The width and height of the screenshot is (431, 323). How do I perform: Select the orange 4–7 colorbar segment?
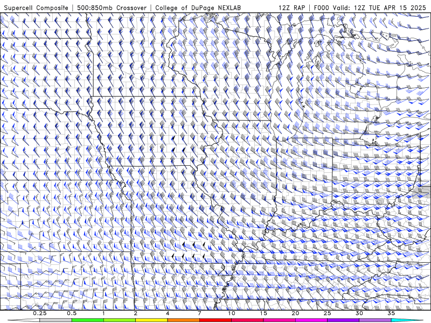(183, 320)
